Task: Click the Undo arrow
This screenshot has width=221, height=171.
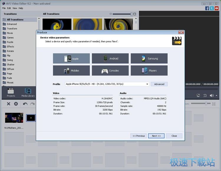Action: [x=25, y=104]
